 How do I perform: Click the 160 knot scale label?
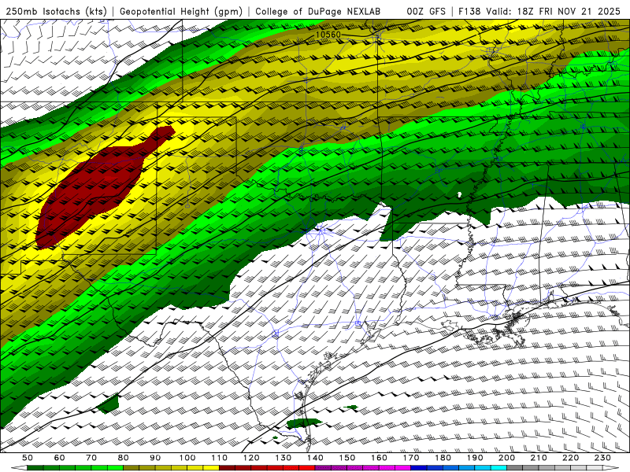[379, 458]
